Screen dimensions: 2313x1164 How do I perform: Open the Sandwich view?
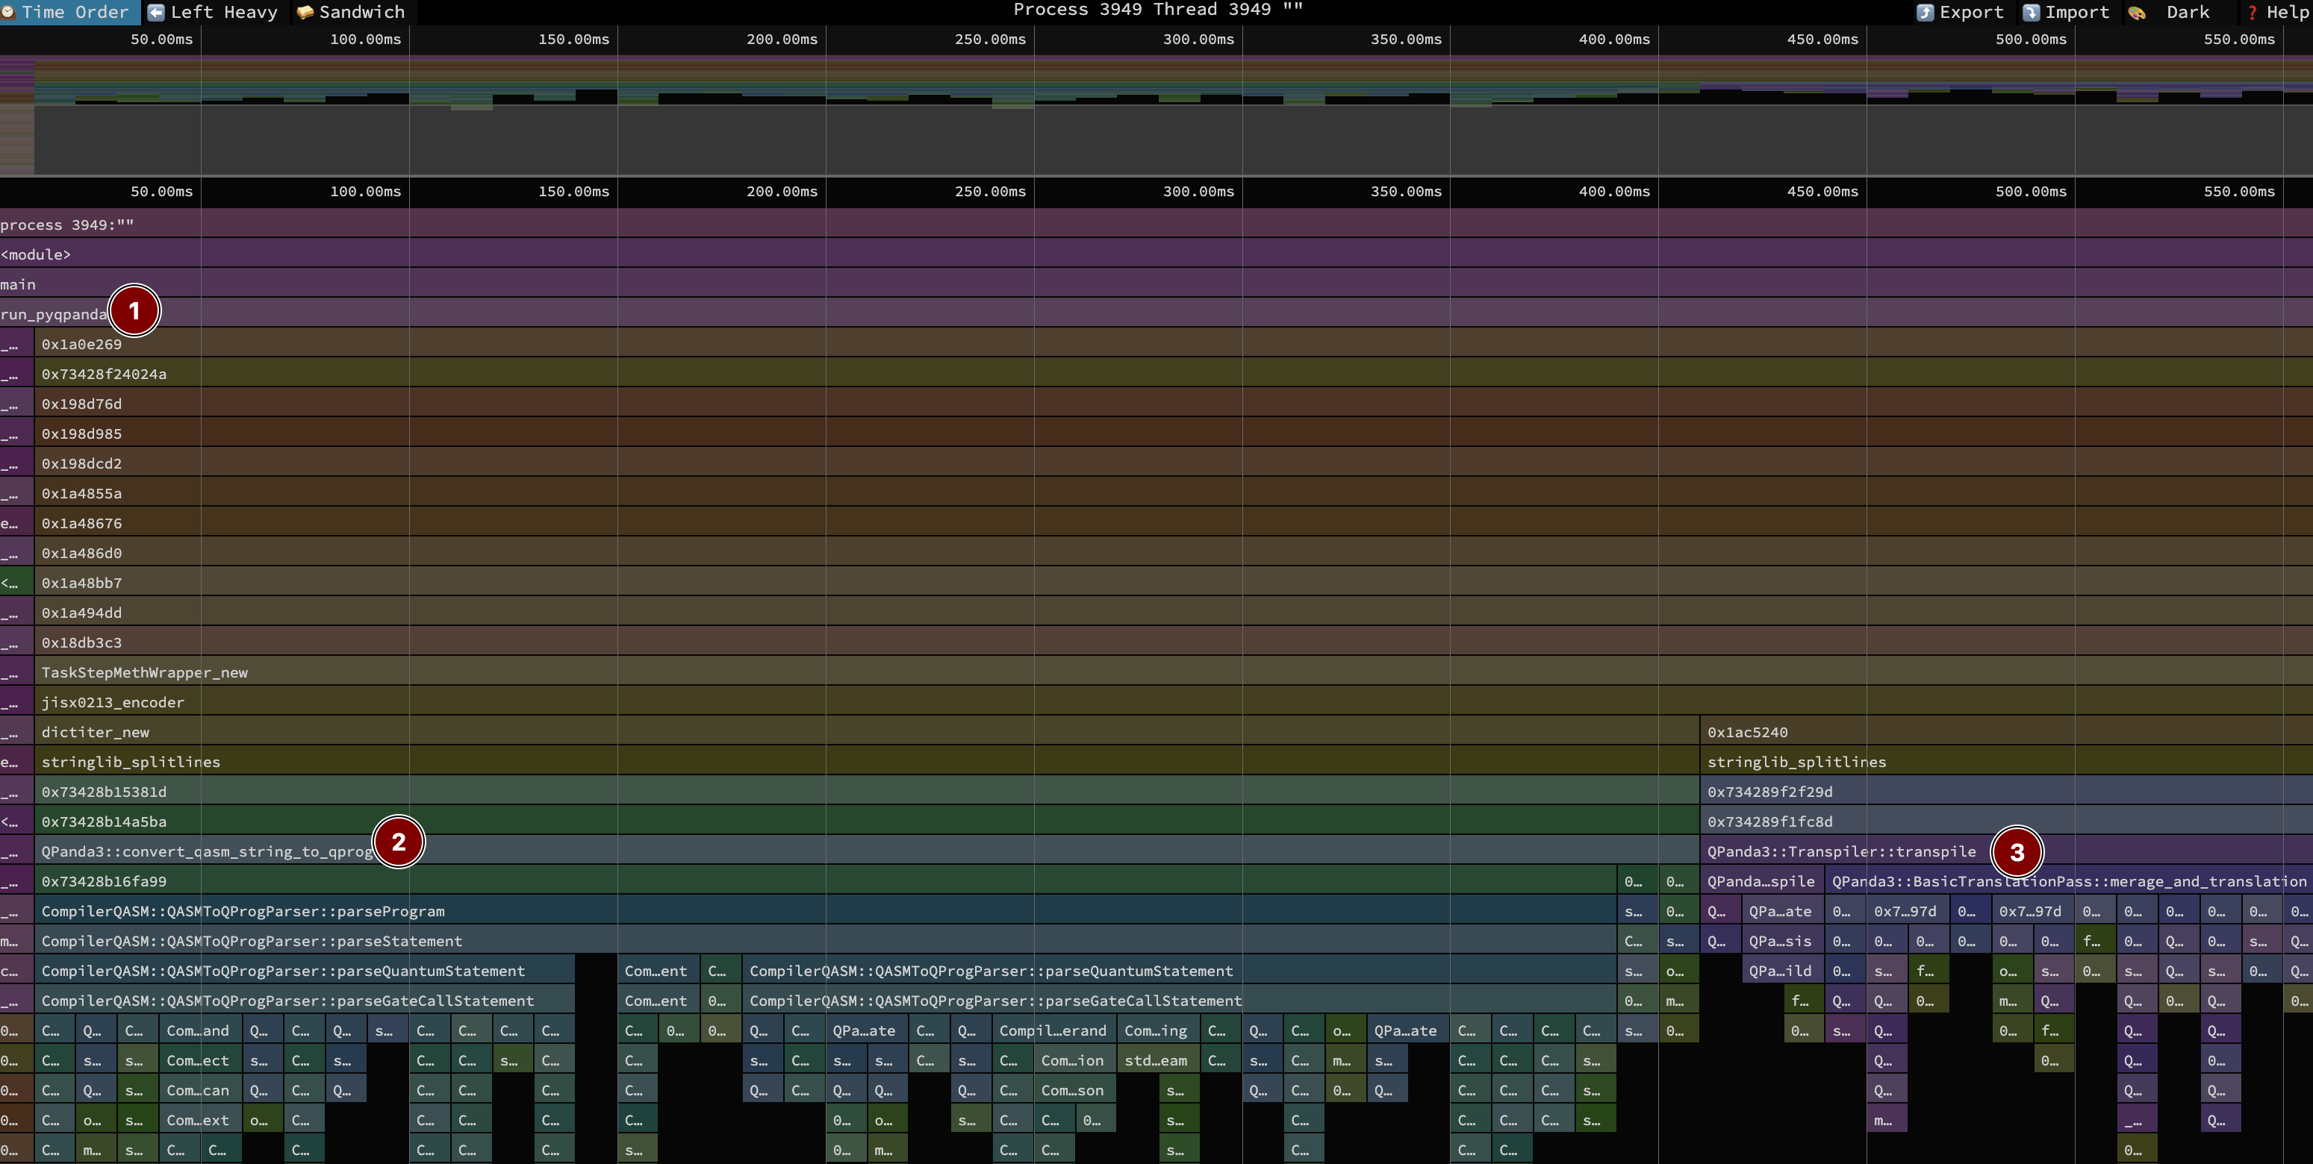click(x=361, y=12)
